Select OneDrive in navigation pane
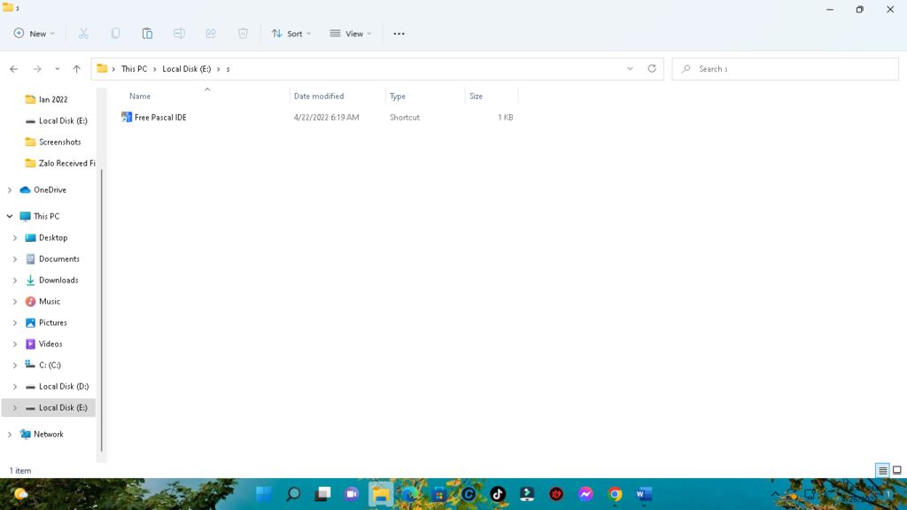This screenshot has height=510, width=907. pos(43,189)
